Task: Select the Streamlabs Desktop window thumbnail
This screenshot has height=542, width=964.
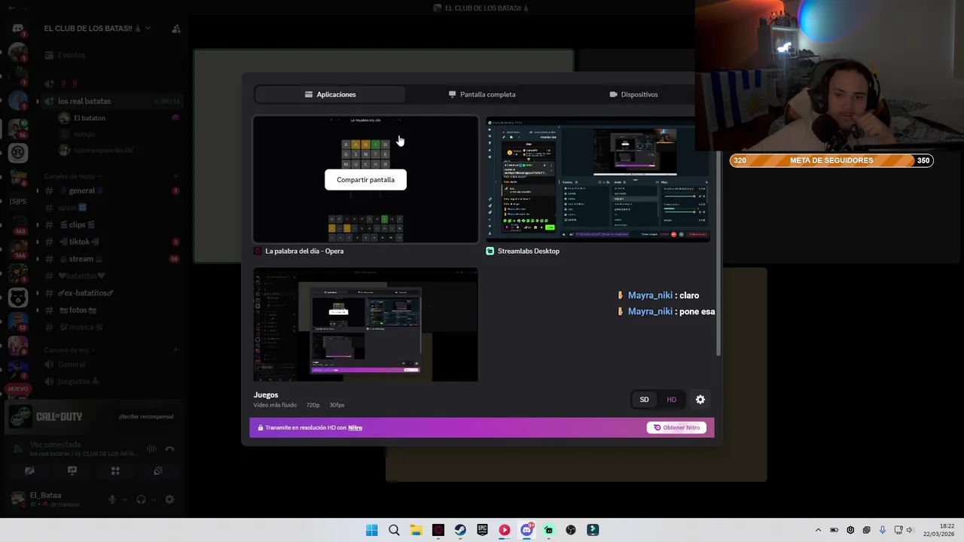Action: [598, 179]
